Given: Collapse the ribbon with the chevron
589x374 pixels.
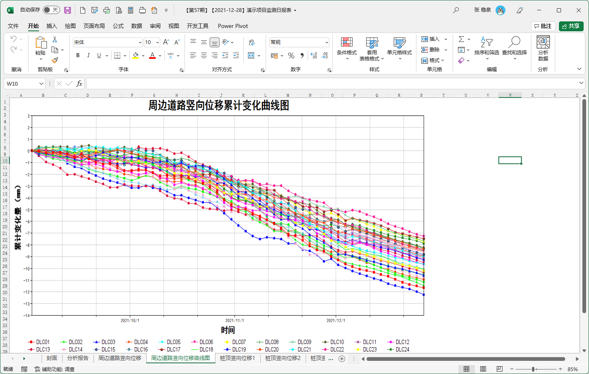Looking at the screenshot, I should [579, 69].
